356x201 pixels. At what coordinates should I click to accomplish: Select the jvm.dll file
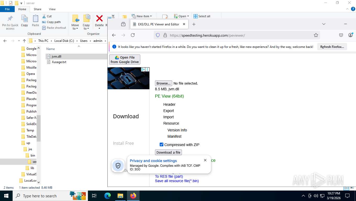57,56
